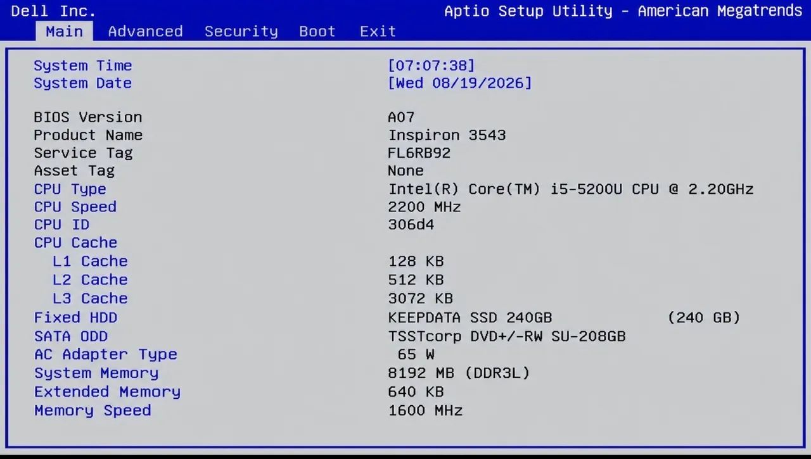811x459 pixels.
Task: Click the System Time label
Action: pyautogui.click(x=83, y=65)
